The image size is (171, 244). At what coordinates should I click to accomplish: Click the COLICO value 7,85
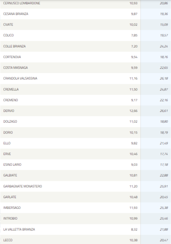tap(134, 35)
